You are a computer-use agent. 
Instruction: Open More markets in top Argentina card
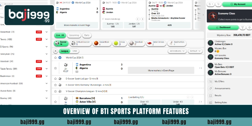pyautogui.click(x=77, y=25)
